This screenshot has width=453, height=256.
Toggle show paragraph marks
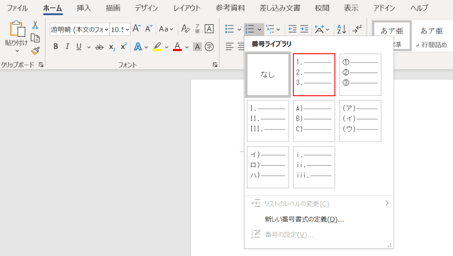pos(357,29)
